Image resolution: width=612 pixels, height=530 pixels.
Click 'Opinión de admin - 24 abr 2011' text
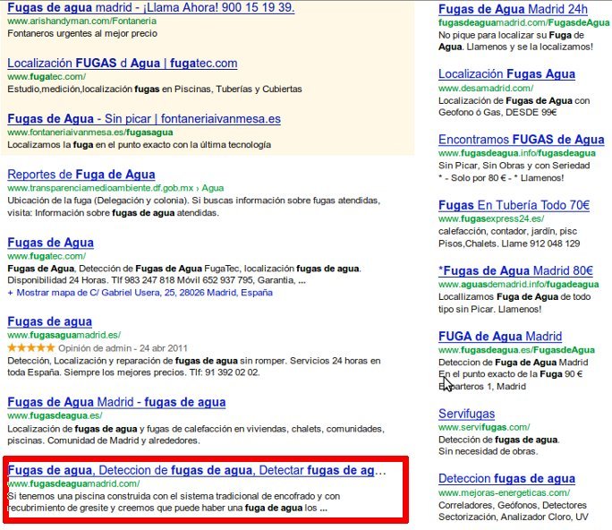pyautogui.click(x=123, y=348)
